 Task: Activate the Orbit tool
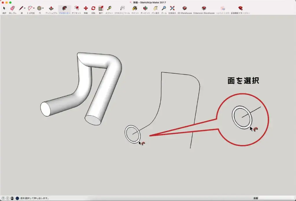(145, 8)
